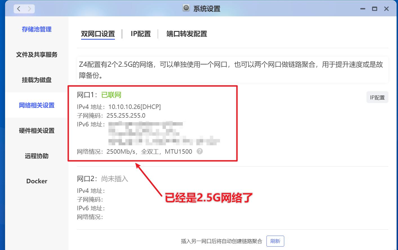Click the back navigation arrow

click(x=19, y=9)
